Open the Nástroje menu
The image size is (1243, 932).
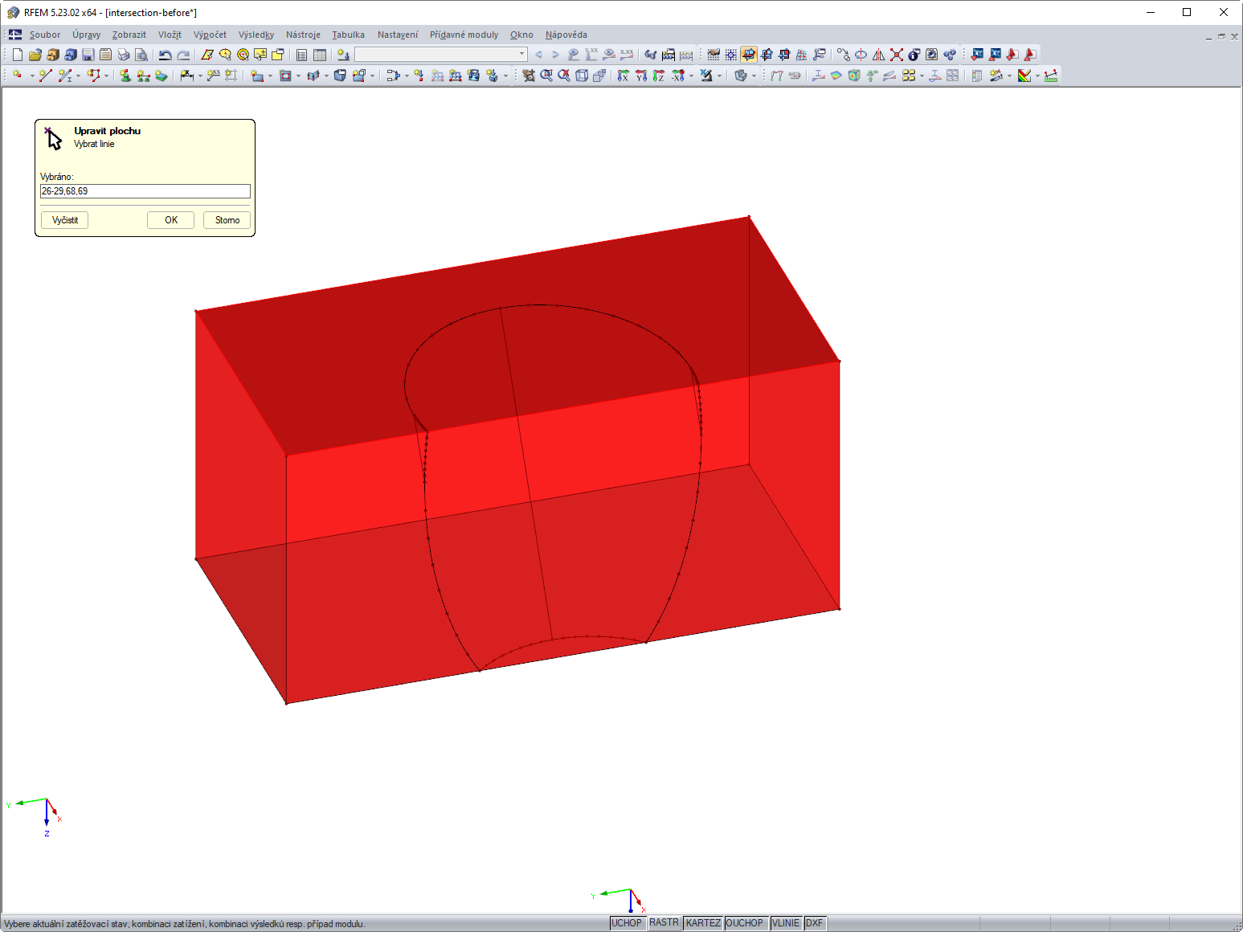(x=303, y=35)
